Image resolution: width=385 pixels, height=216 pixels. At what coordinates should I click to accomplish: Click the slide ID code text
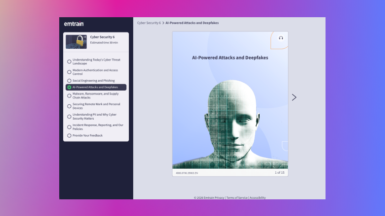tap(187, 173)
